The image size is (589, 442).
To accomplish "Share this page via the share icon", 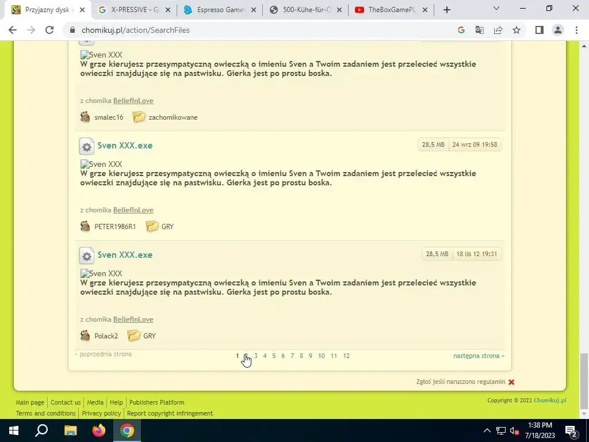I will pos(498,30).
